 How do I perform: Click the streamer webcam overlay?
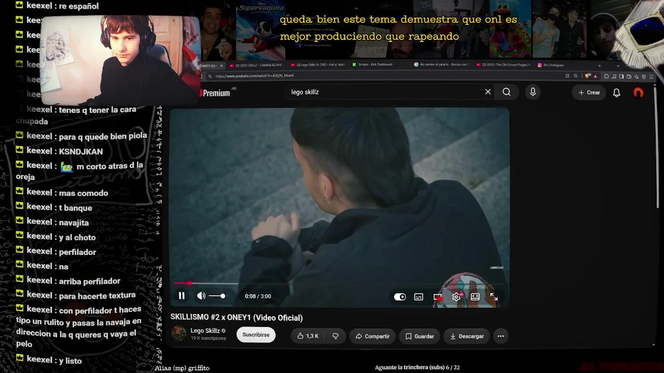point(120,60)
